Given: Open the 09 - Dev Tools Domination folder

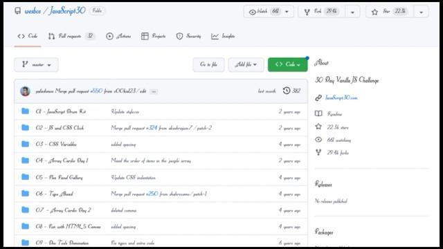Looking at the screenshot, I should pos(62,243).
